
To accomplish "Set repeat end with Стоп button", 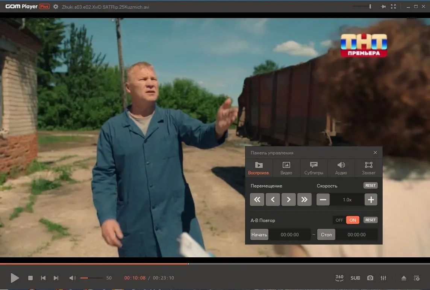I will (326, 235).
